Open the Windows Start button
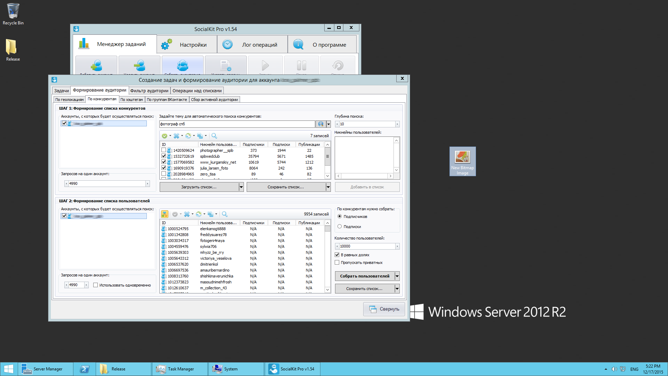 click(x=9, y=369)
